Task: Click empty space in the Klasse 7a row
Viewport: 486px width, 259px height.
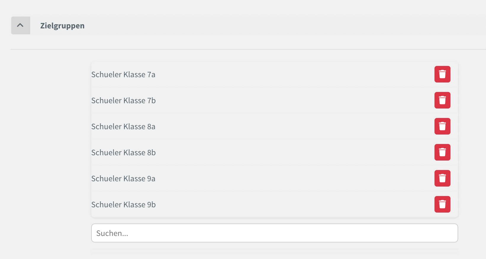Action: [x=281, y=75]
